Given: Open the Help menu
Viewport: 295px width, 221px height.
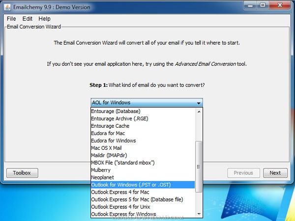Looking at the screenshot, I should [x=44, y=19].
